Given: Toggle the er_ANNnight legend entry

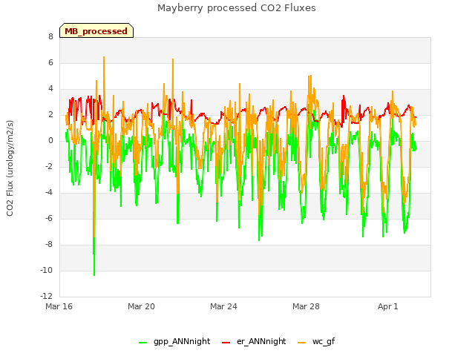Looking at the screenshot, I should point(254,341).
